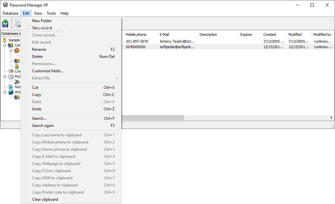The width and height of the screenshot is (335, 204).
Task: Choose New record menu entry
Action: pyautogui.click(x=71, y=28)
